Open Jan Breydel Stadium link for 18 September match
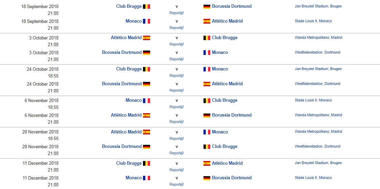Viewport: 380px width, 189px height. click(312, 6)
